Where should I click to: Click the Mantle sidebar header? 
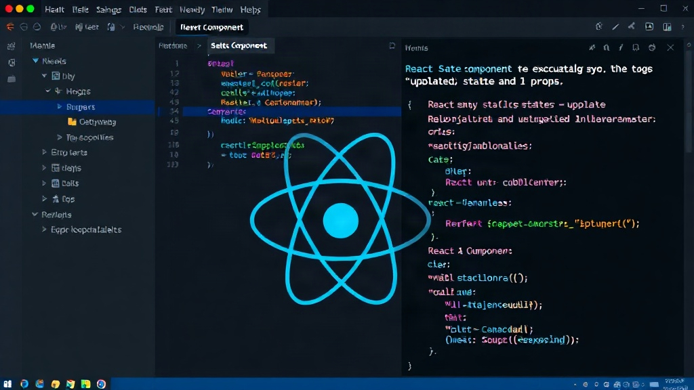pos(43,45)
